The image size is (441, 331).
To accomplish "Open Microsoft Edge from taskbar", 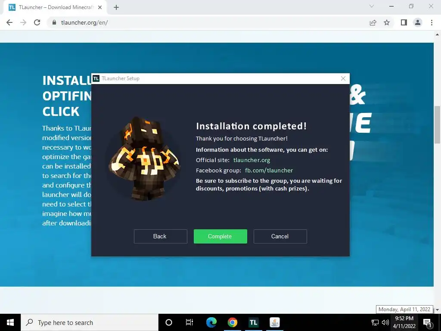I will pyautogui.click(x=211, y=322).
